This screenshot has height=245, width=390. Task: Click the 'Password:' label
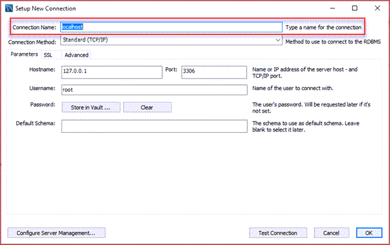pos(43,104)
